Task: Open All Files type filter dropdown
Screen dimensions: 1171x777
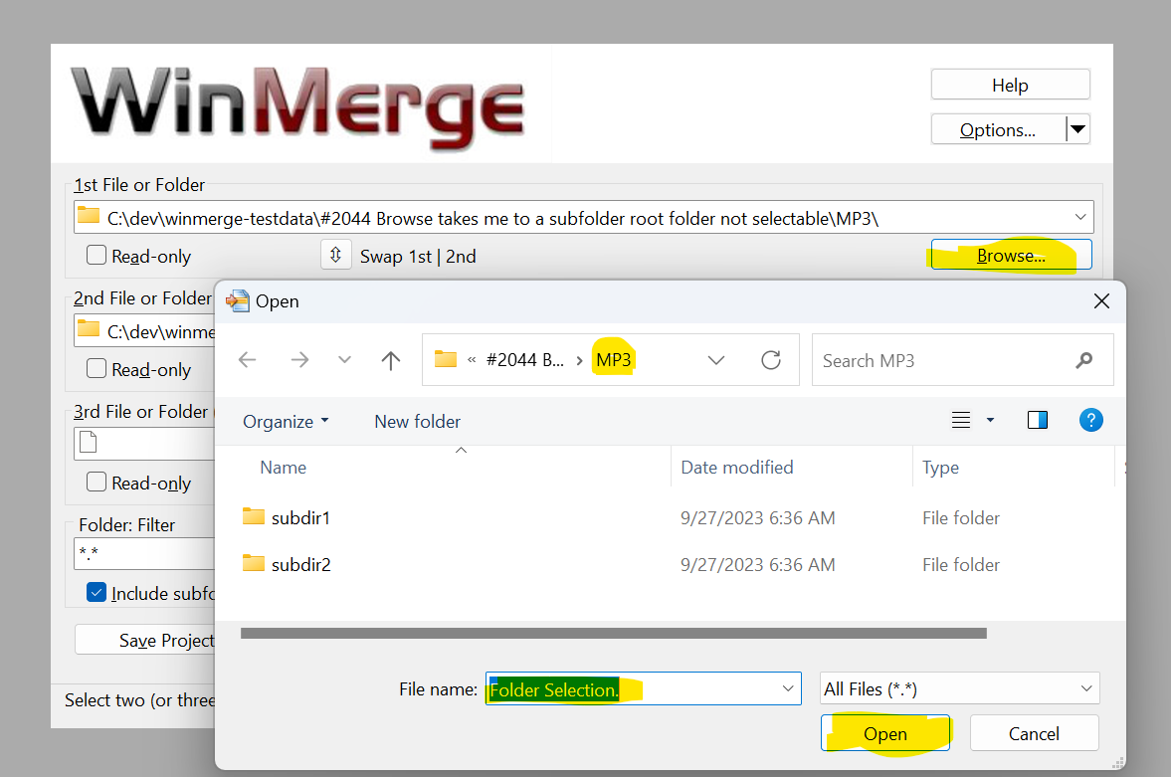Action: point(1086,688)
